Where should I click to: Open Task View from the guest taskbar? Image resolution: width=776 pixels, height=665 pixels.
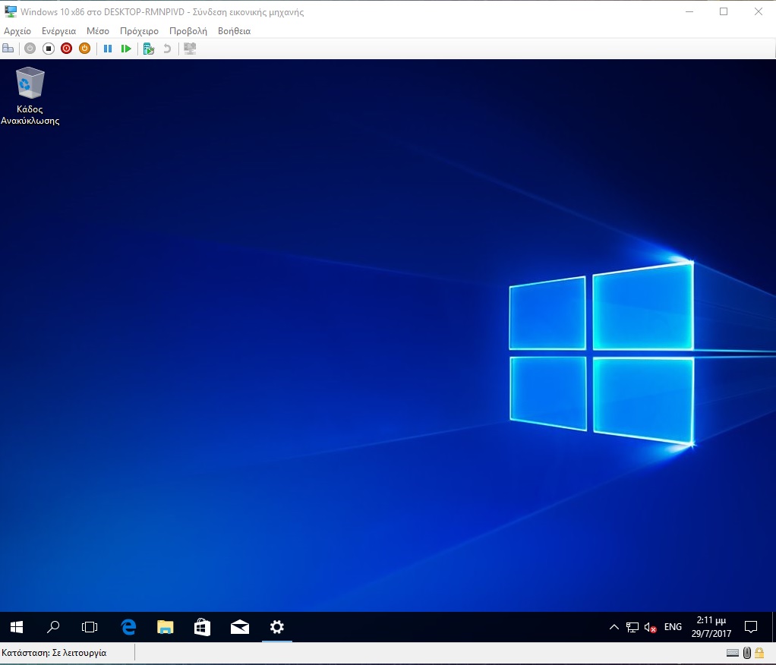pos(90,627)
